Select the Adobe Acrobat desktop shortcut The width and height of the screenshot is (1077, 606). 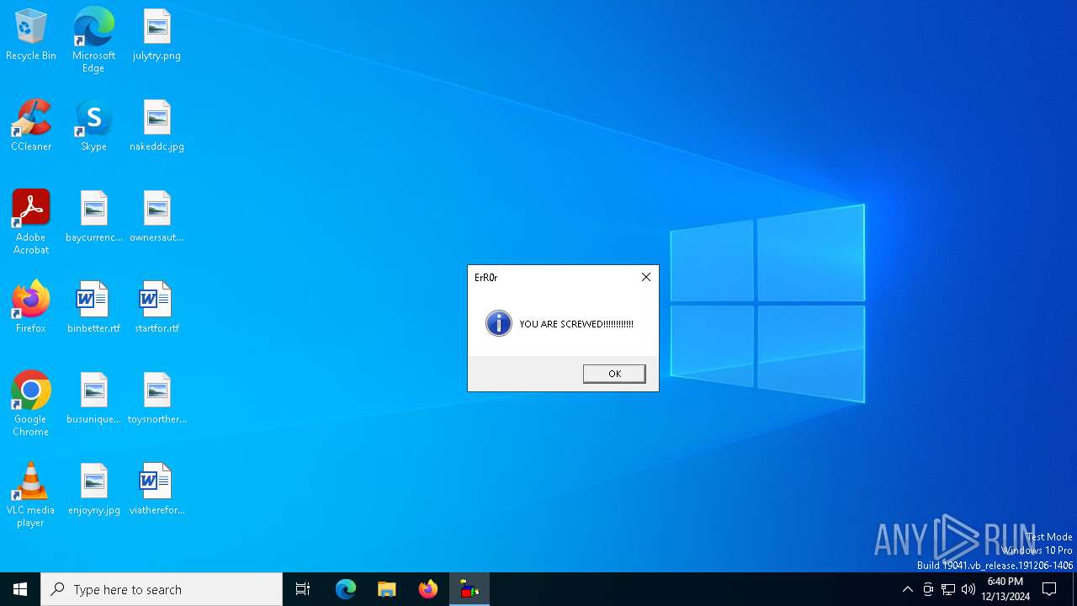(31, 222)
